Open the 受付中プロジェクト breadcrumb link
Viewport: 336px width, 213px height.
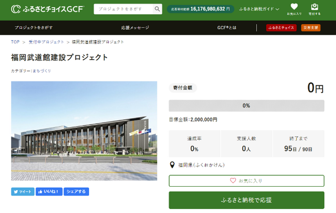(47, 42)
